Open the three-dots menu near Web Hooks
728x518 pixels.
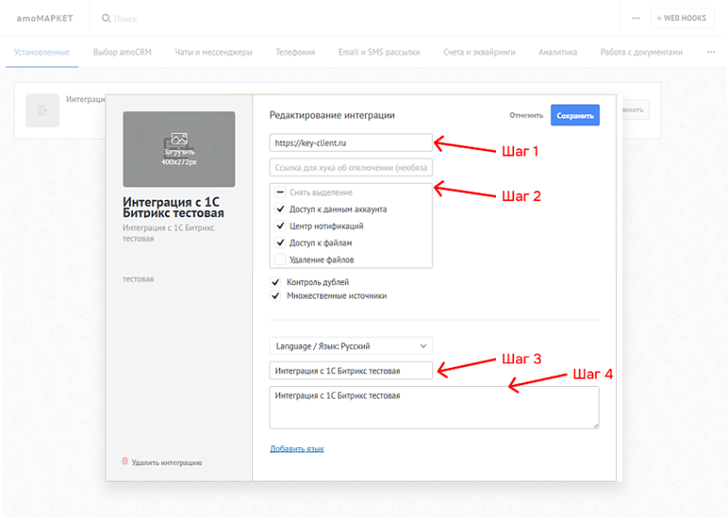[x=635, y=18]
